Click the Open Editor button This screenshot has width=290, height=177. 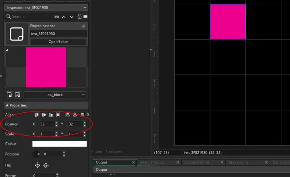58,42
